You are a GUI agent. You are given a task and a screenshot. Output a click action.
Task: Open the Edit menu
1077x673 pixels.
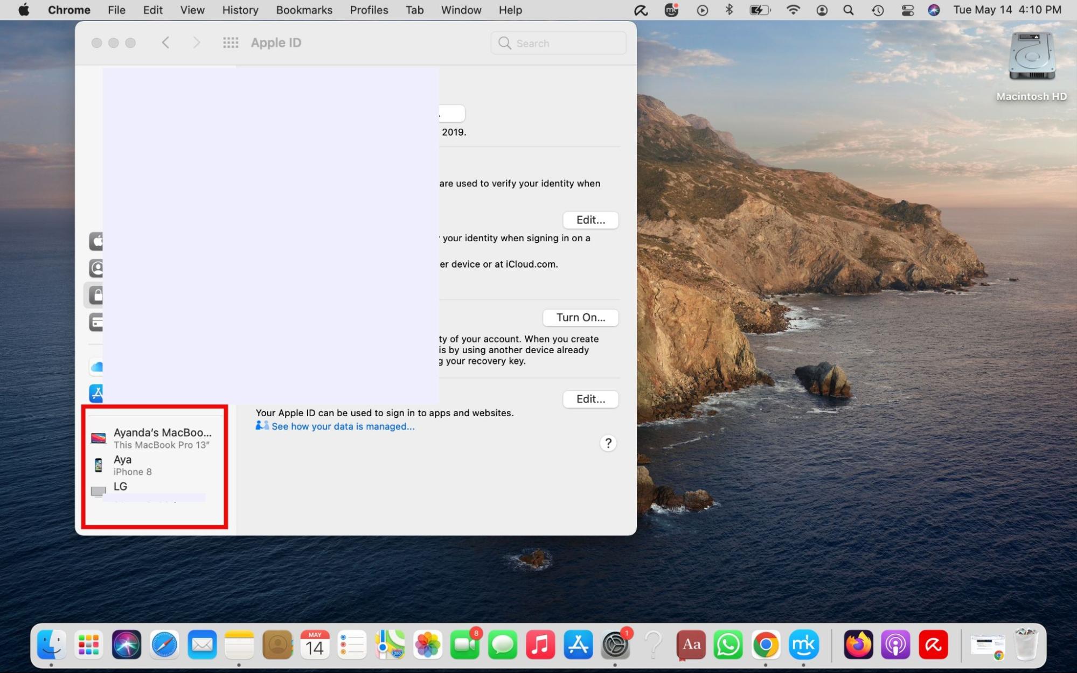point(152,10)
